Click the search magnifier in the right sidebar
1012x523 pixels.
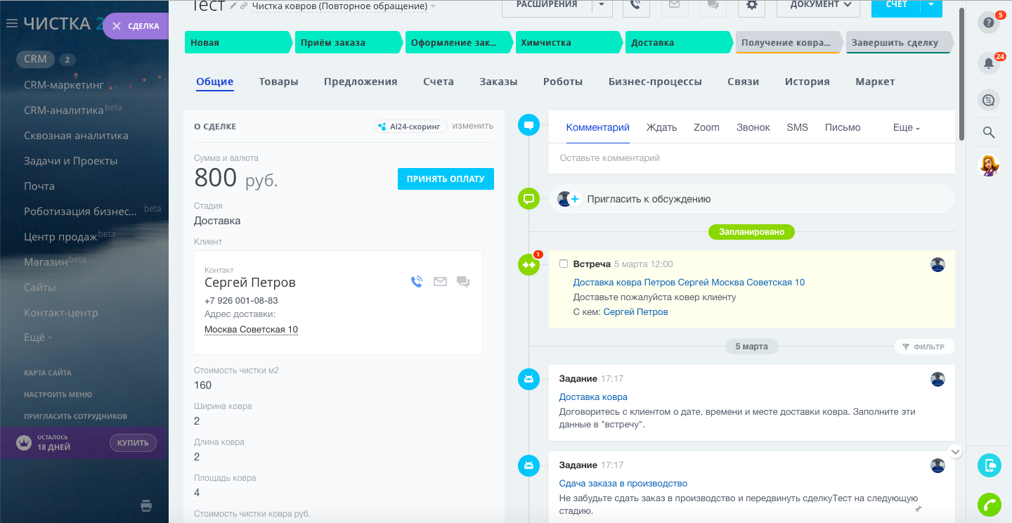tap(989, 132)
